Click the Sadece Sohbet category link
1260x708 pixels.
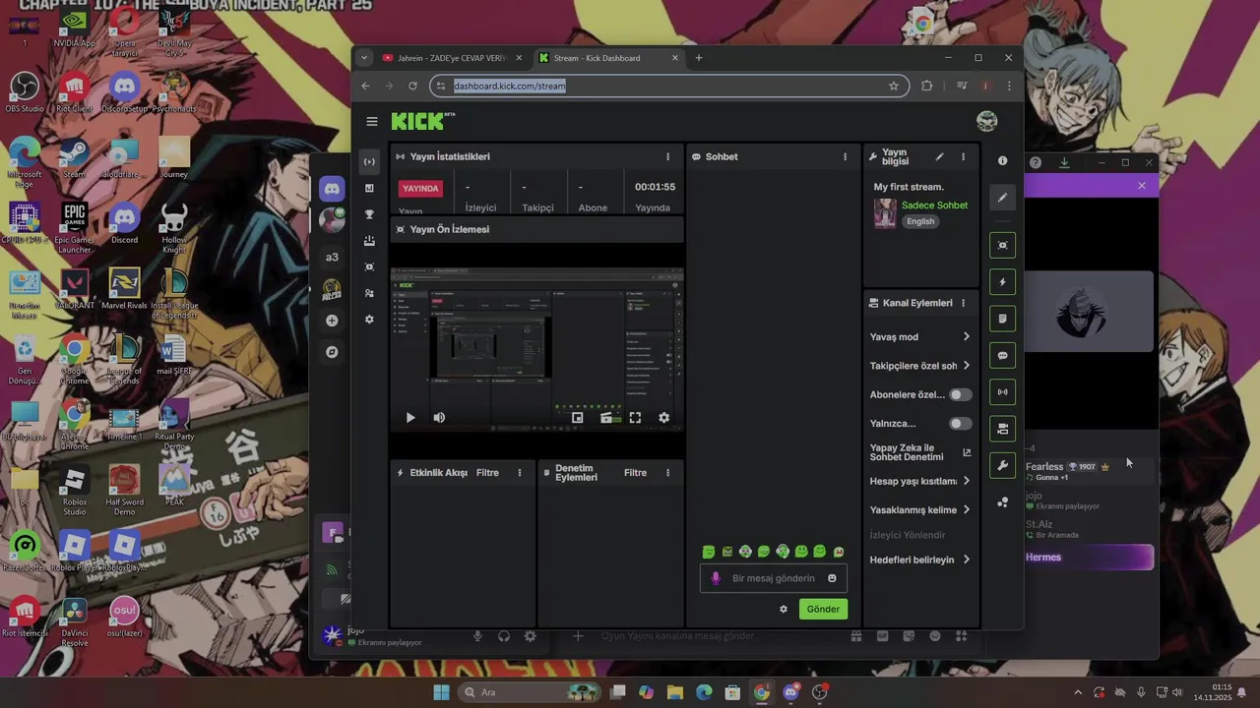click(x=934, y=206)
